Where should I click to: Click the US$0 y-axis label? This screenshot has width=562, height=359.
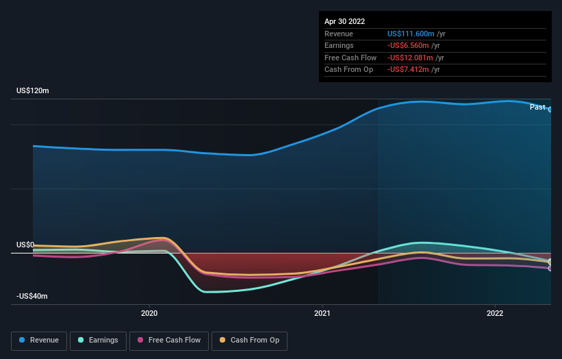click(x=25, y=245)
